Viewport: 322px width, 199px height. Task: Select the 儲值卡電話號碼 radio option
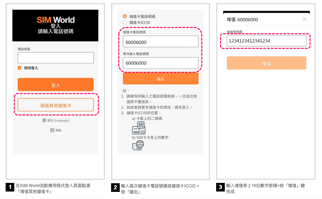(x=125, y=16)
